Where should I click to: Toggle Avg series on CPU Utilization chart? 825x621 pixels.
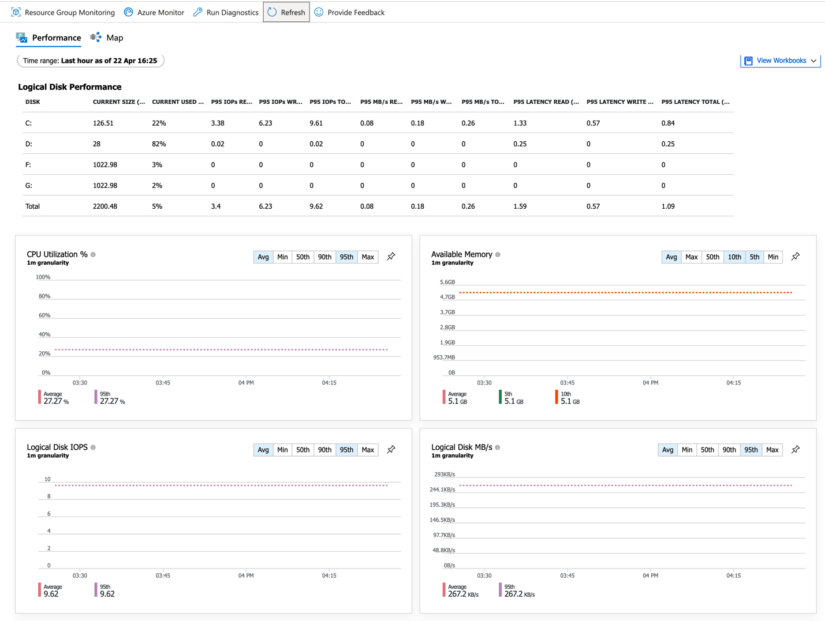pos(263,257)
